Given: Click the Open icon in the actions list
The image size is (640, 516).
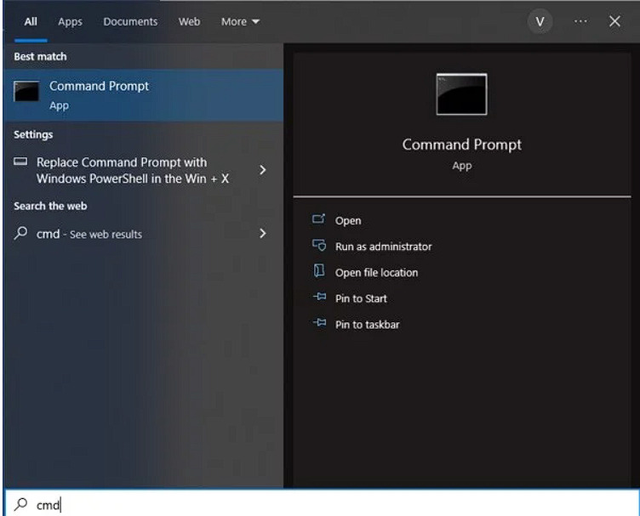Looking at the screenshot, I should 319,220.
